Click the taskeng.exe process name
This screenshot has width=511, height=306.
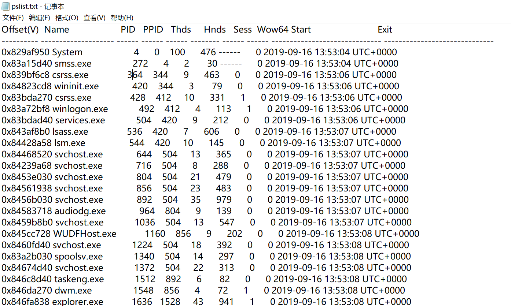[x=79, y=279]
